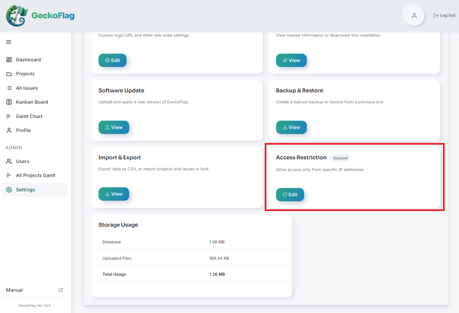Click the Uploaded Files value 189.44 KB
Viewport: 459px width, 313px height.
click(x=219, y=258)
